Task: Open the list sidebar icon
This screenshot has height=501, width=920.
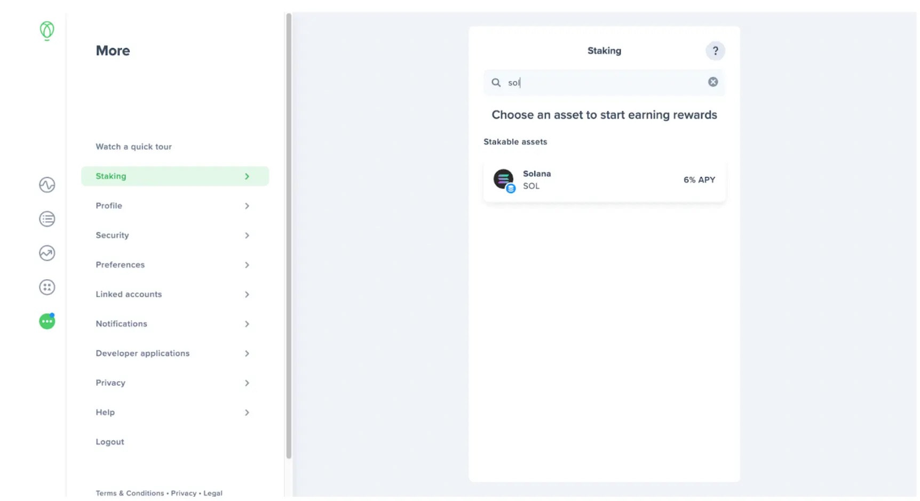Action: [x=47, y=219]
